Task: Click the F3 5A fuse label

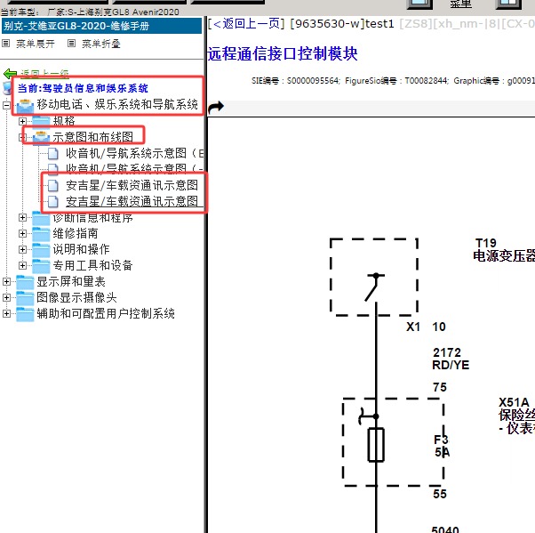Action: [x=443, y=446]
